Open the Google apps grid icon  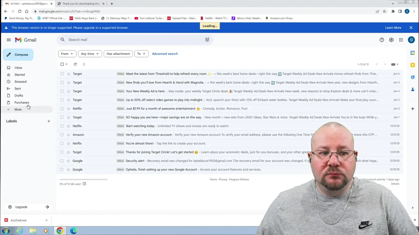pyautogui.click(x=401, y=40)
